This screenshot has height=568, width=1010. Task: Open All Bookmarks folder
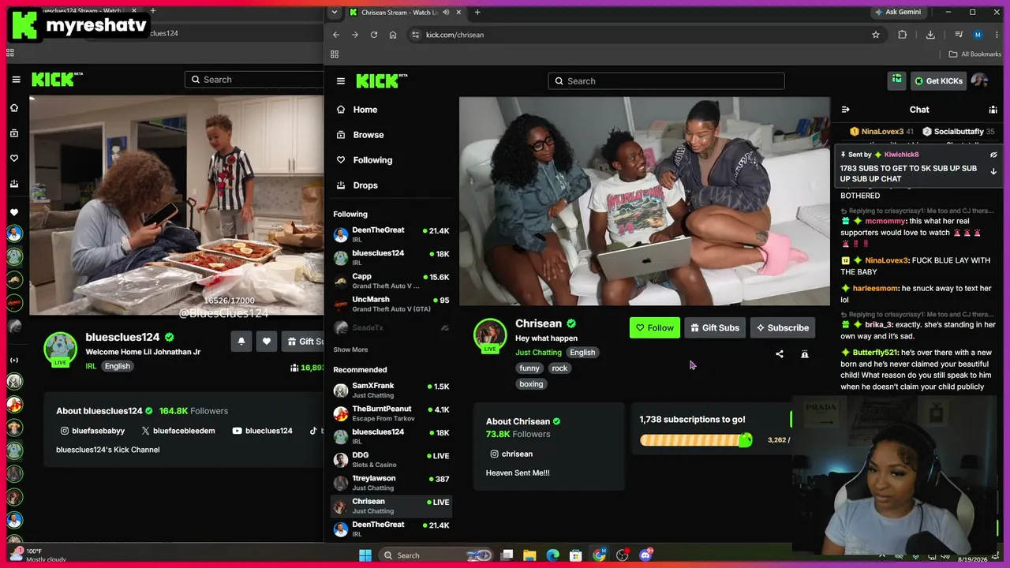coord(974,54)
